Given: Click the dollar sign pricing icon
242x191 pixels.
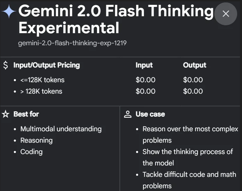Looking at the screenshot, I should pos(6,65).
